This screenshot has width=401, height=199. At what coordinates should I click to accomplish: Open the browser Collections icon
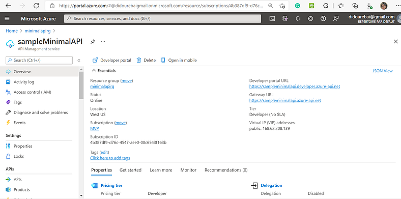tap(355, 6)
